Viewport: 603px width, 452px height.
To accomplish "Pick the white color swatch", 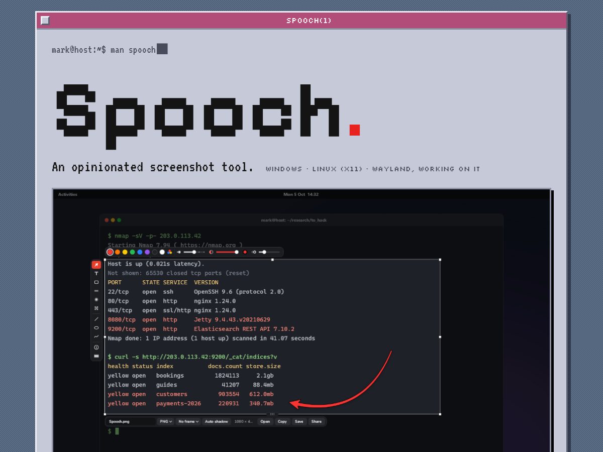I will click(162, 252).
